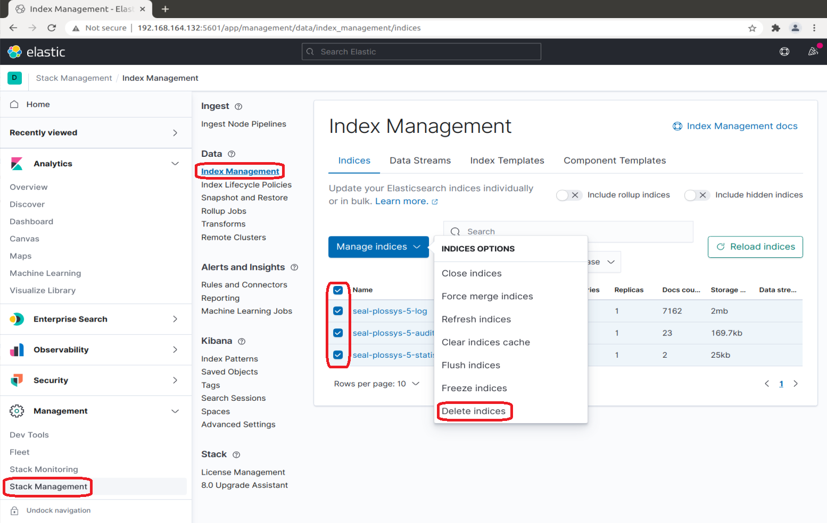The image size is (827, 523).
Task: Switch to the Index Templates tab
Action: 507,161
